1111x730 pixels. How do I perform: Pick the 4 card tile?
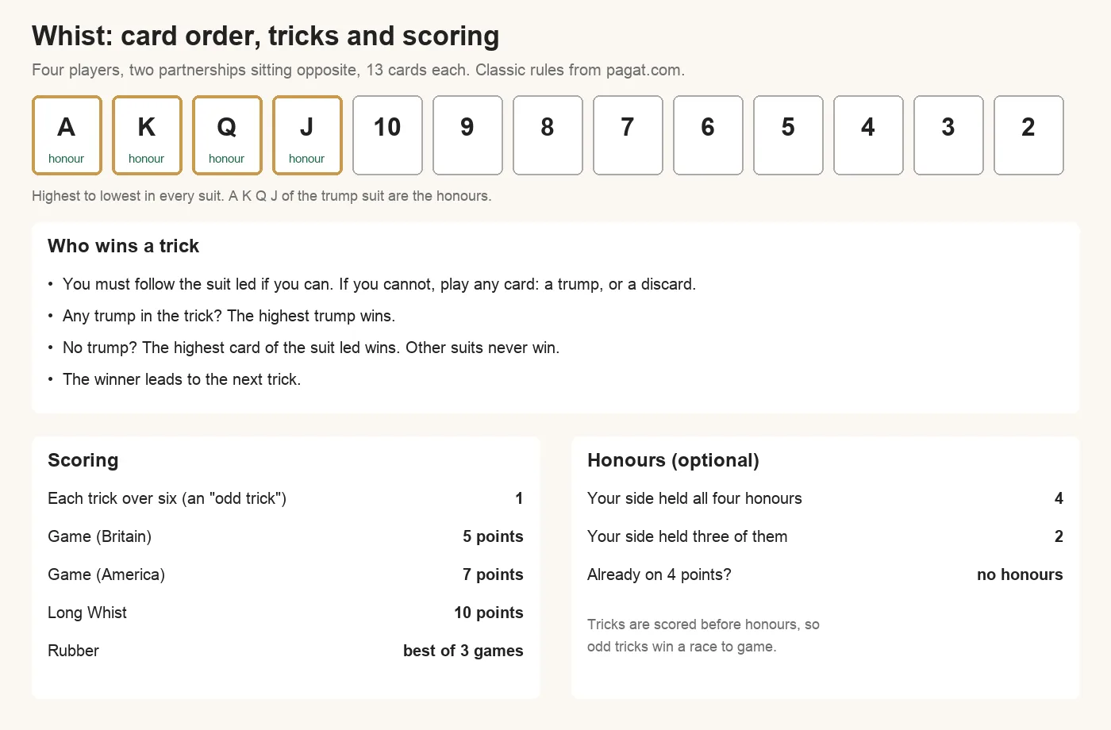(868, 135)
